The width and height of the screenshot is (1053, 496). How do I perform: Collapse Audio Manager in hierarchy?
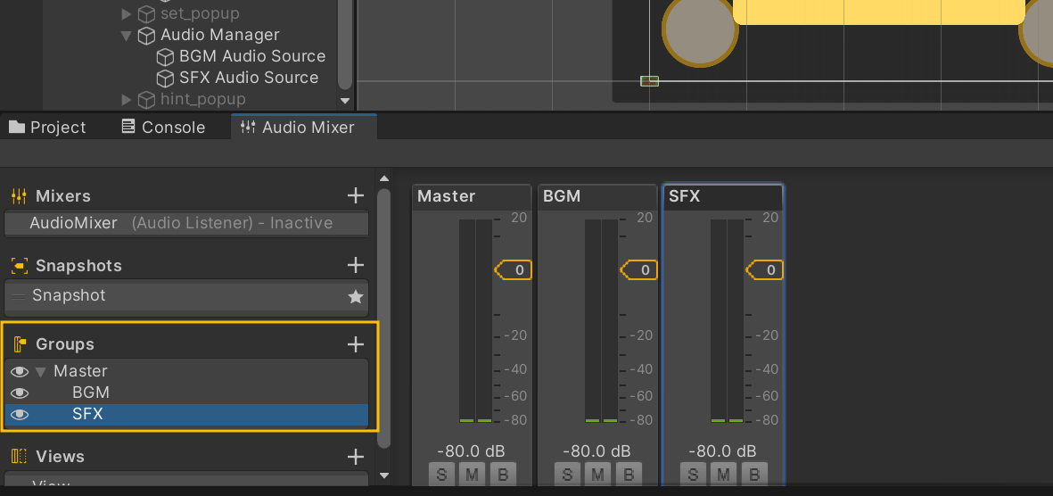pos(127,36)
